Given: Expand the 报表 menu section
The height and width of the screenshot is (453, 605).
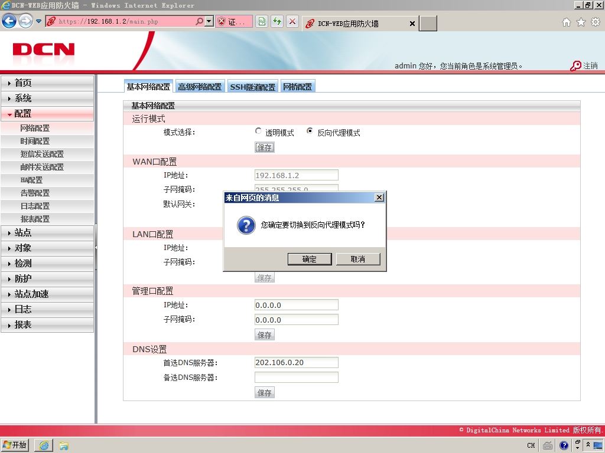Looking at the screenshot, I should tap(47, 325).
